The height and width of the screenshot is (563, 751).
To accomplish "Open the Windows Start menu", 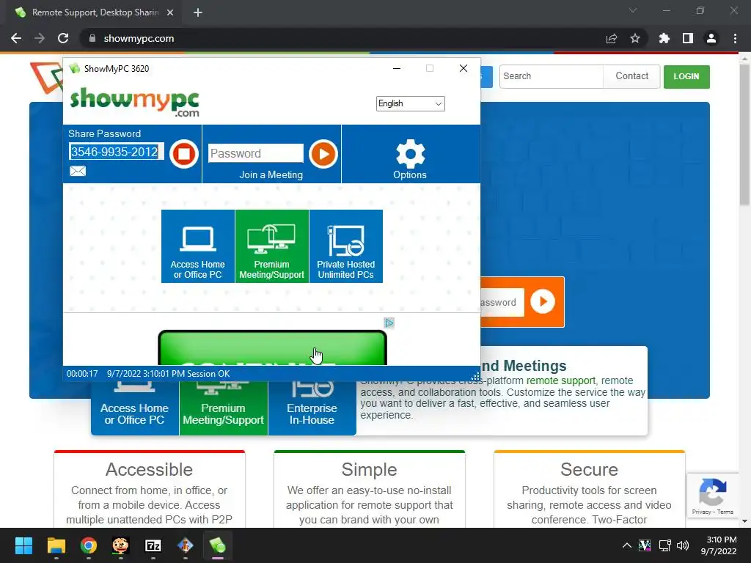I will pos(23,545).
